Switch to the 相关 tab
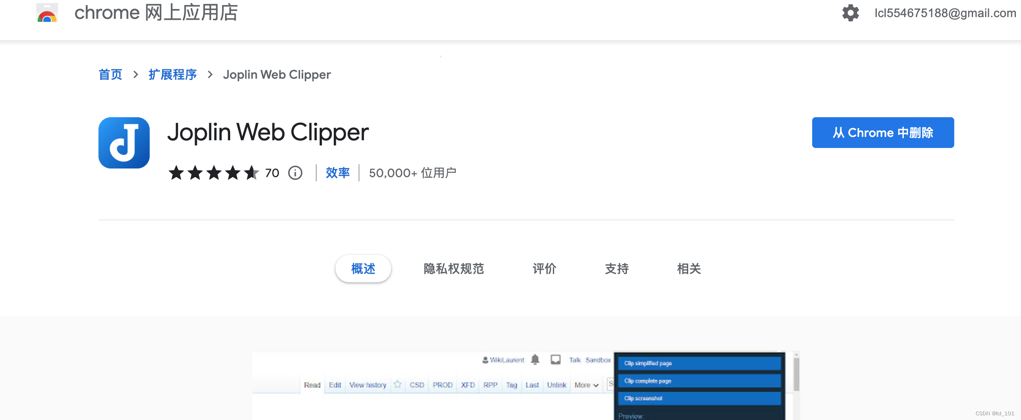The image size is (1021, 420). (688, 269)
